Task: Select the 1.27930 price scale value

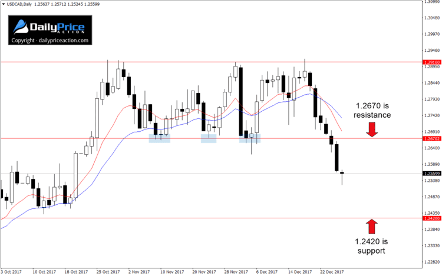Action: pyautogui.click(x=432, y=99)
